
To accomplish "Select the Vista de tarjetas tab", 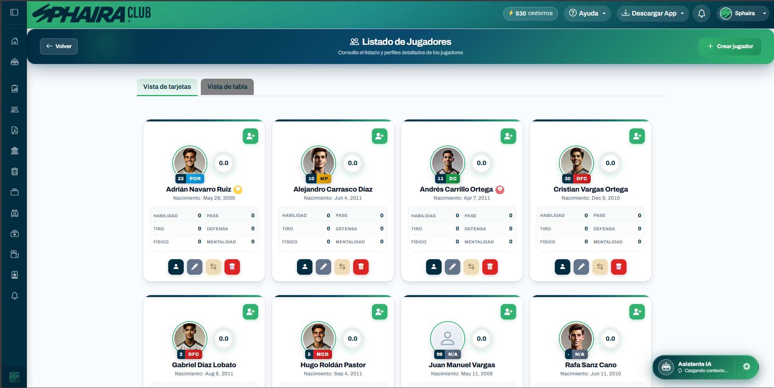I will click(x=167, y=86).
